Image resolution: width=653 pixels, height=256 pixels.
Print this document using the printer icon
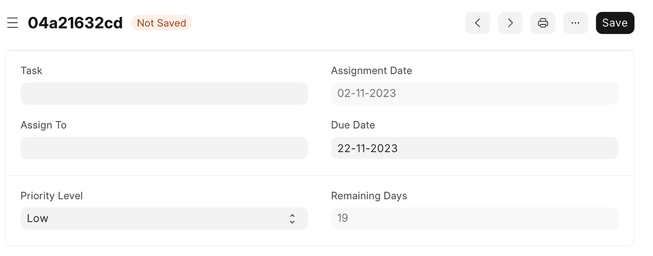tap(543, 23)
